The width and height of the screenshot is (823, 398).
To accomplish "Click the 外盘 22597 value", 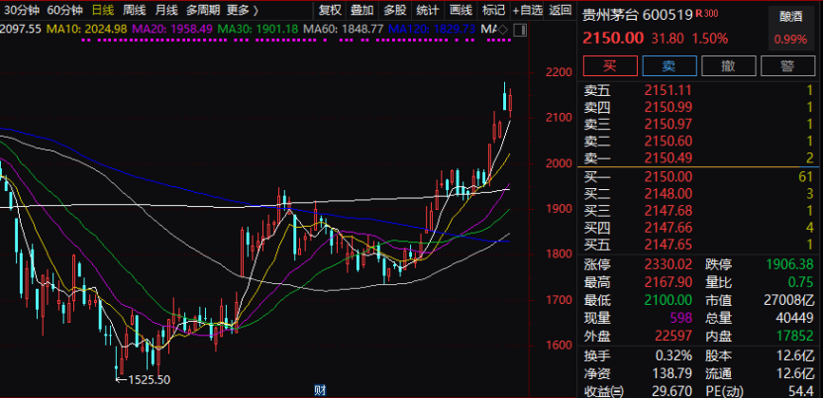I will 672,337.
